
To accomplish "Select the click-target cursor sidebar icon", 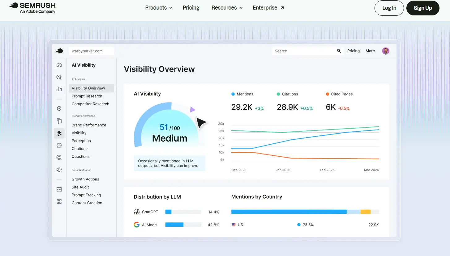I will 59,157.
